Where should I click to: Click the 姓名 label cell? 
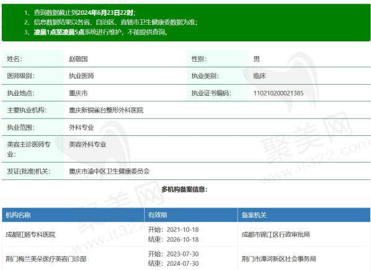point(33,59)
